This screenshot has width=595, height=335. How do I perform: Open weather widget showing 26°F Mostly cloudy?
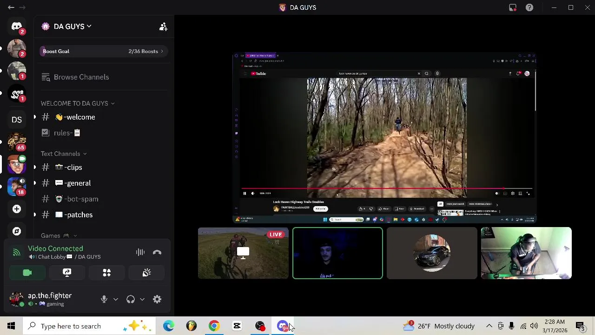(439, 326)
